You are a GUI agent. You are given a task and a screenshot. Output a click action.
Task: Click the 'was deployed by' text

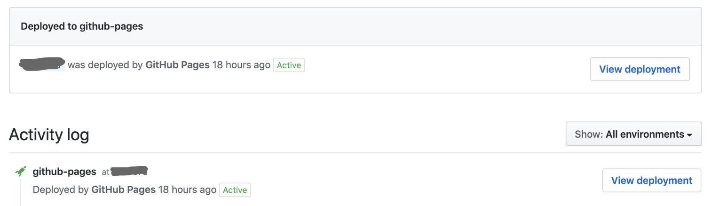coord(105,65)
